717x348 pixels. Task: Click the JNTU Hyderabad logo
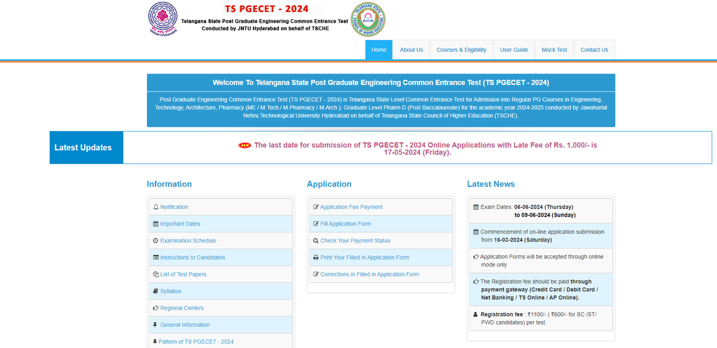(163, 19)
